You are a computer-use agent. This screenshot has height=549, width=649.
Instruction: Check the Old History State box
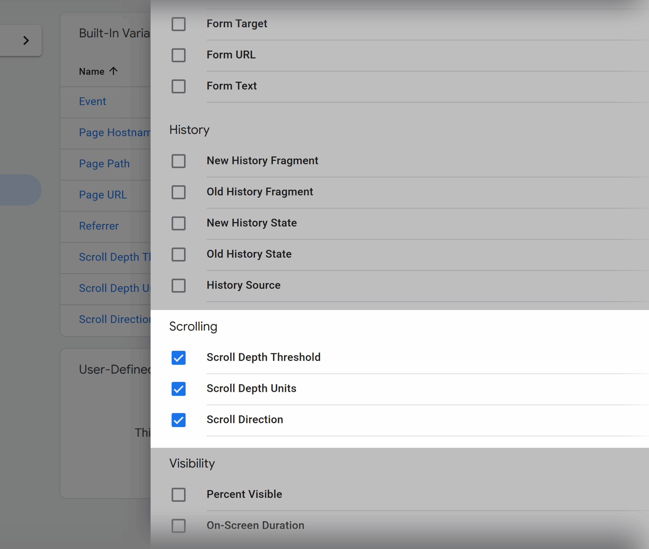click(x=178, y=254)
